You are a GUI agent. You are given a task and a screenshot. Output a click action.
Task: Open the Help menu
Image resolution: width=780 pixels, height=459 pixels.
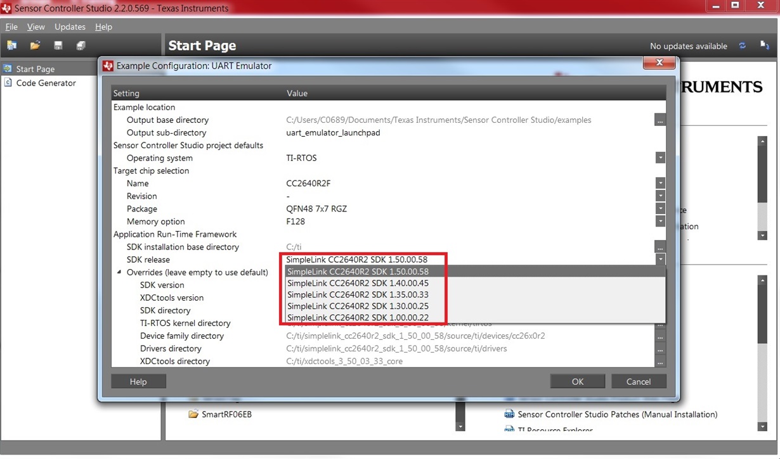coord(103,27)
